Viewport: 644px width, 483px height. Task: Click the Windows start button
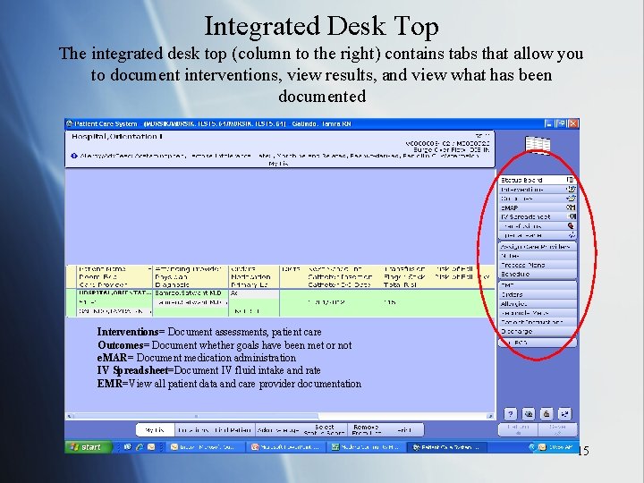pyautogui.click(x=88, y=447)
